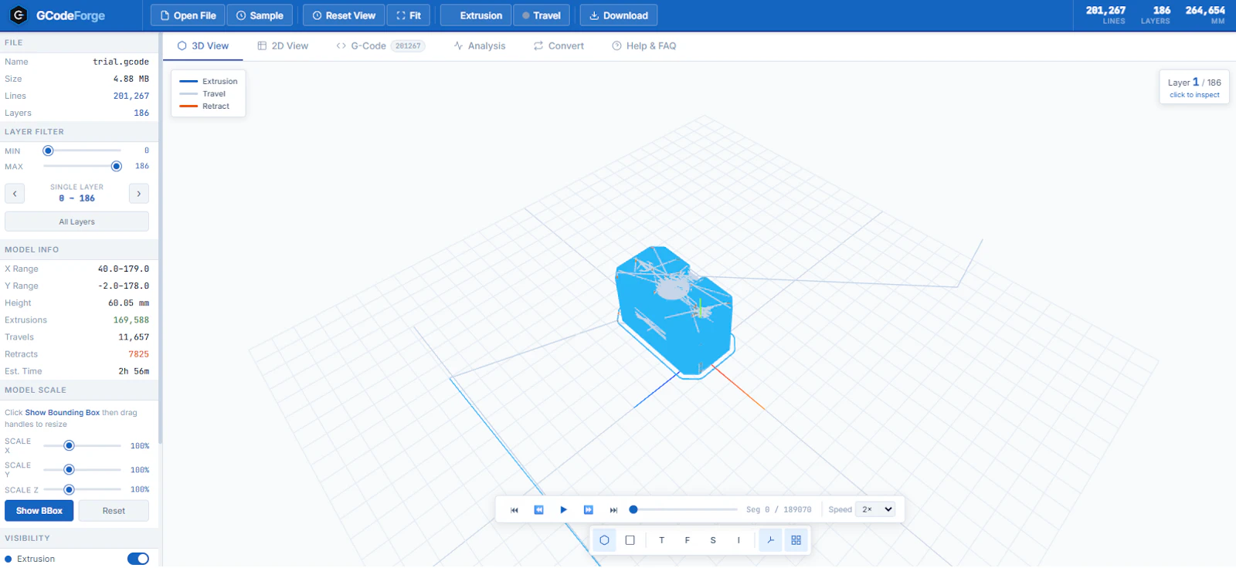The height and width of the screenshot is (568, 1236).
Task: Click the Retract legend entry
Action: [205, 106]
